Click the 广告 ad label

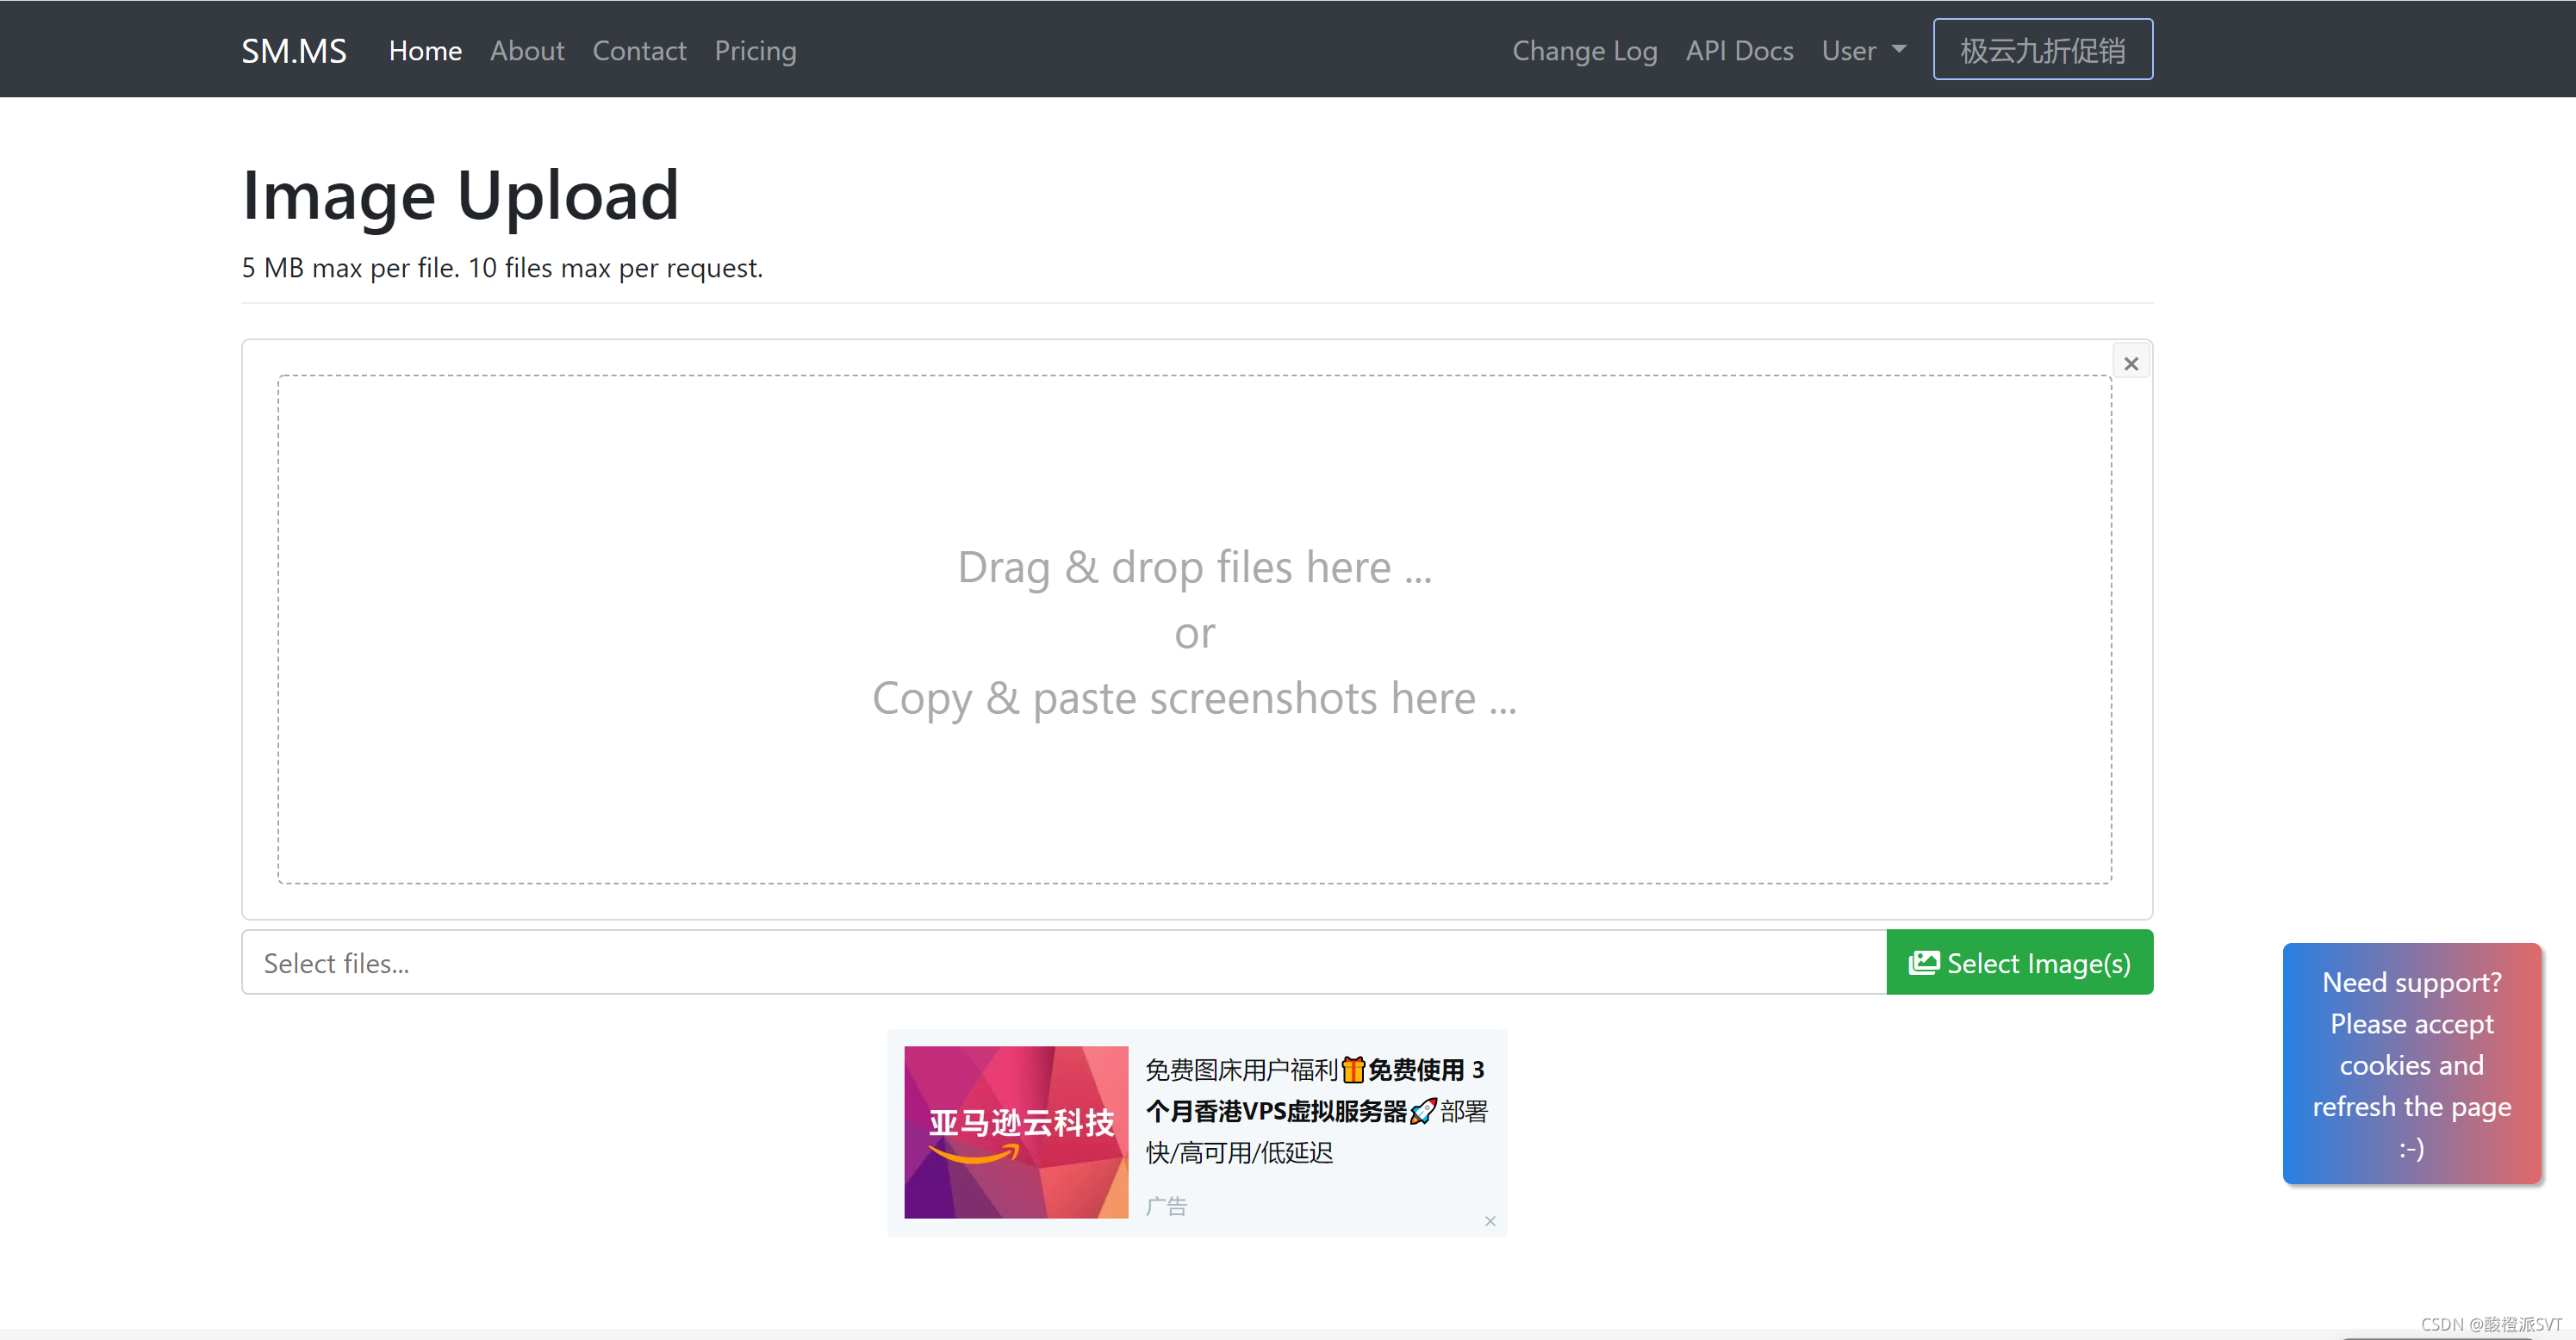(x=1166, y=1205)
